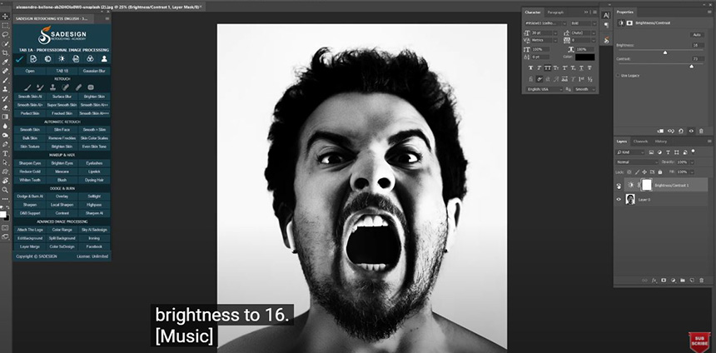Viewport: 716px width, 353px height.
Task: Click the Remove Freckles button
Action: pyautogui.click(x=62, y=138)
